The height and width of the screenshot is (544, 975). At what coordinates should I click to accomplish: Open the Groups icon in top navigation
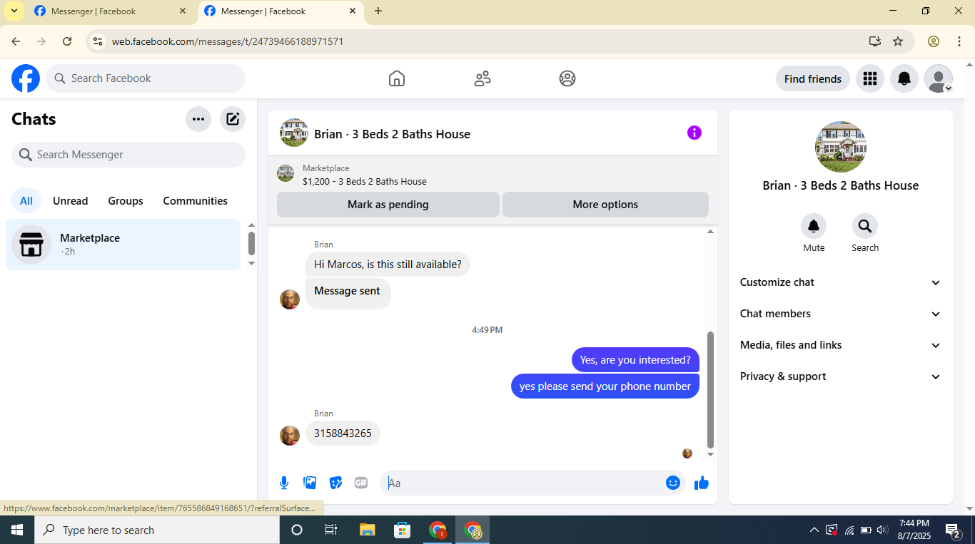(567, 78)
